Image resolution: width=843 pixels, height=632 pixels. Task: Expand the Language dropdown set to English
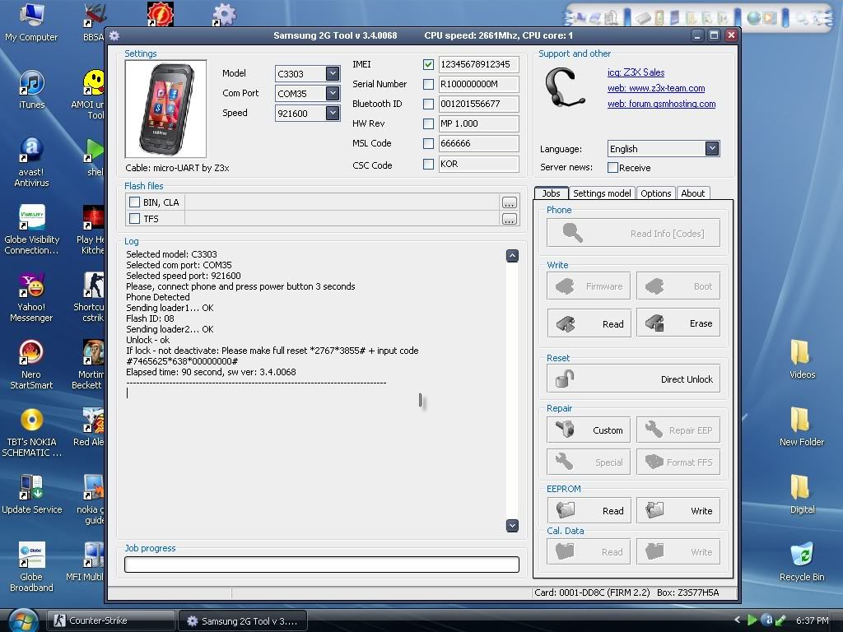(712, 149)
